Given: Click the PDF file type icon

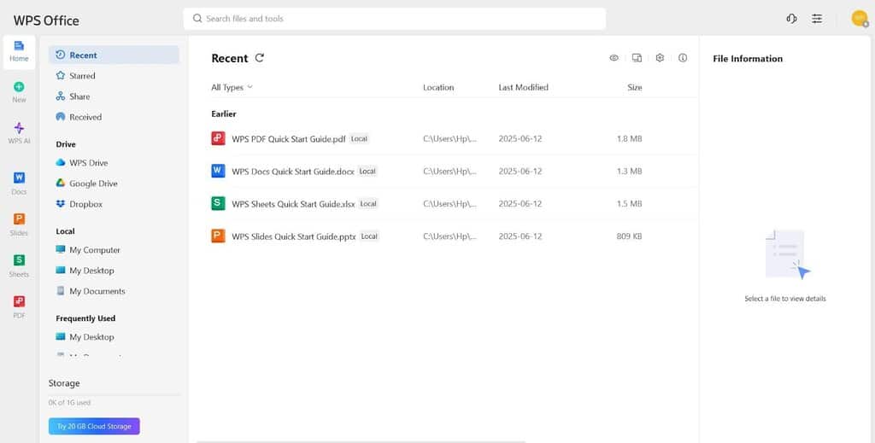Looking at the screenshot, I should [218, 138].
